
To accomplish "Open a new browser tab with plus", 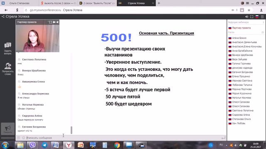I will pos(159,3).
